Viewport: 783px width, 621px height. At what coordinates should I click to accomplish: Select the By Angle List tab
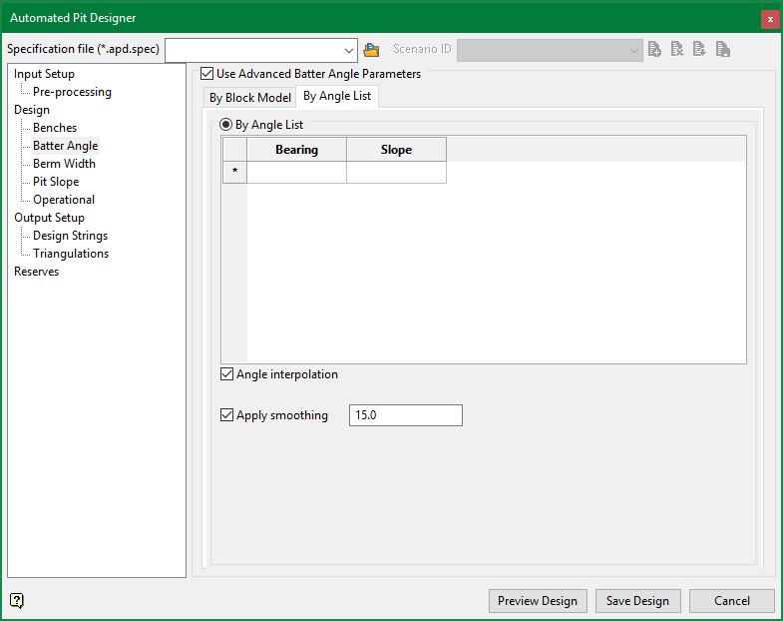[x=337, y=97]
